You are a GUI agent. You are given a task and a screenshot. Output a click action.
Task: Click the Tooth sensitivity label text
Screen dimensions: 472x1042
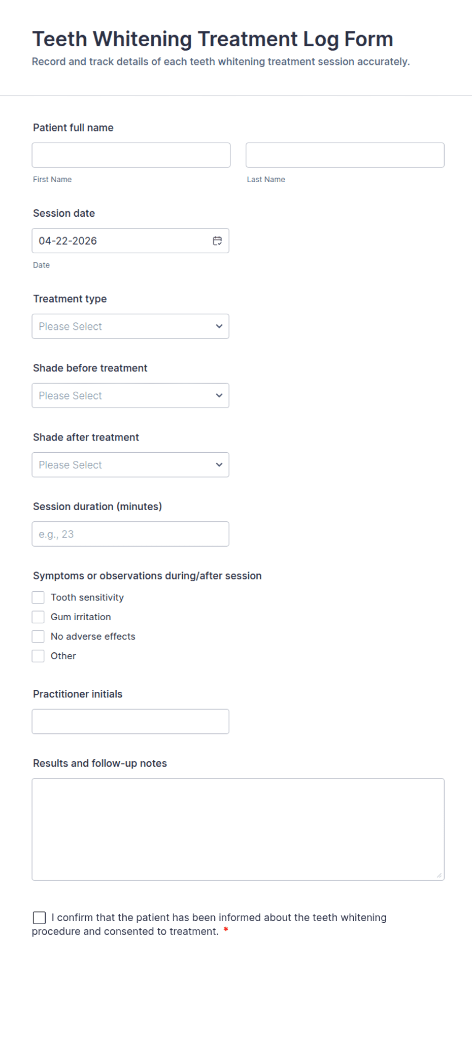[x=87, y=597]
